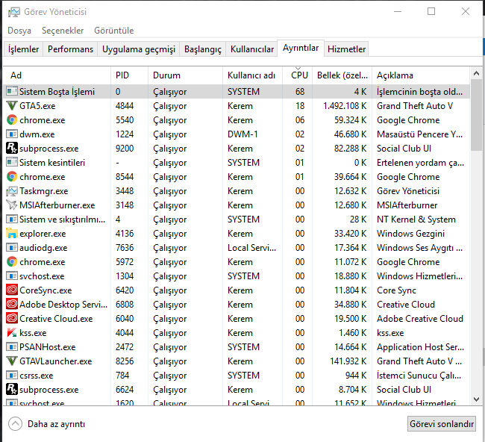Sort by the Kullanıcı adı column header

point(252,75)
